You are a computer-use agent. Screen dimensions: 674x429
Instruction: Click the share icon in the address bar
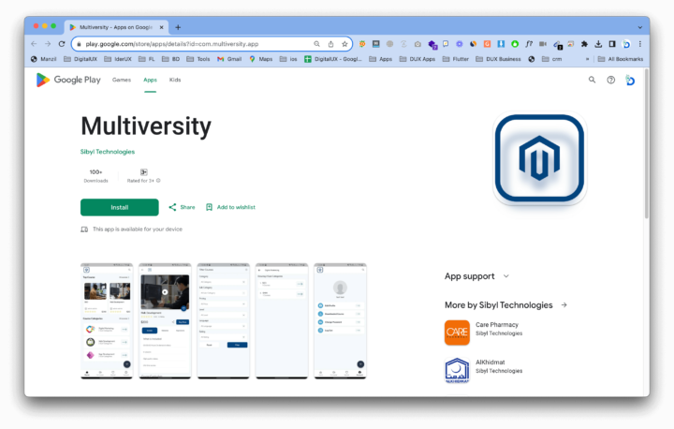[x=330, y=44]
